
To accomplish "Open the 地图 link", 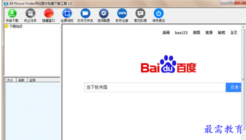I will pyautogui.click(x=197, y=33).
